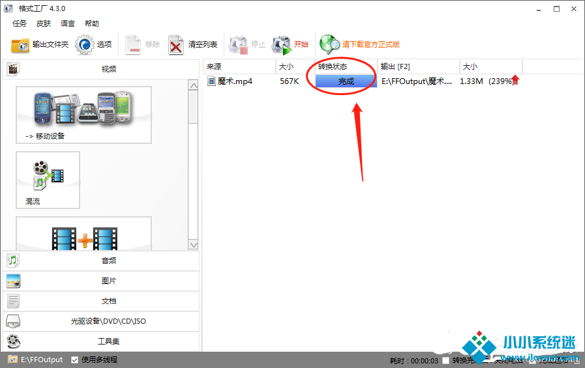Click the E:\FFOutput path in status bar
Image resolution: width=585 pixels, height=368 pixels.
pos(42,360)
